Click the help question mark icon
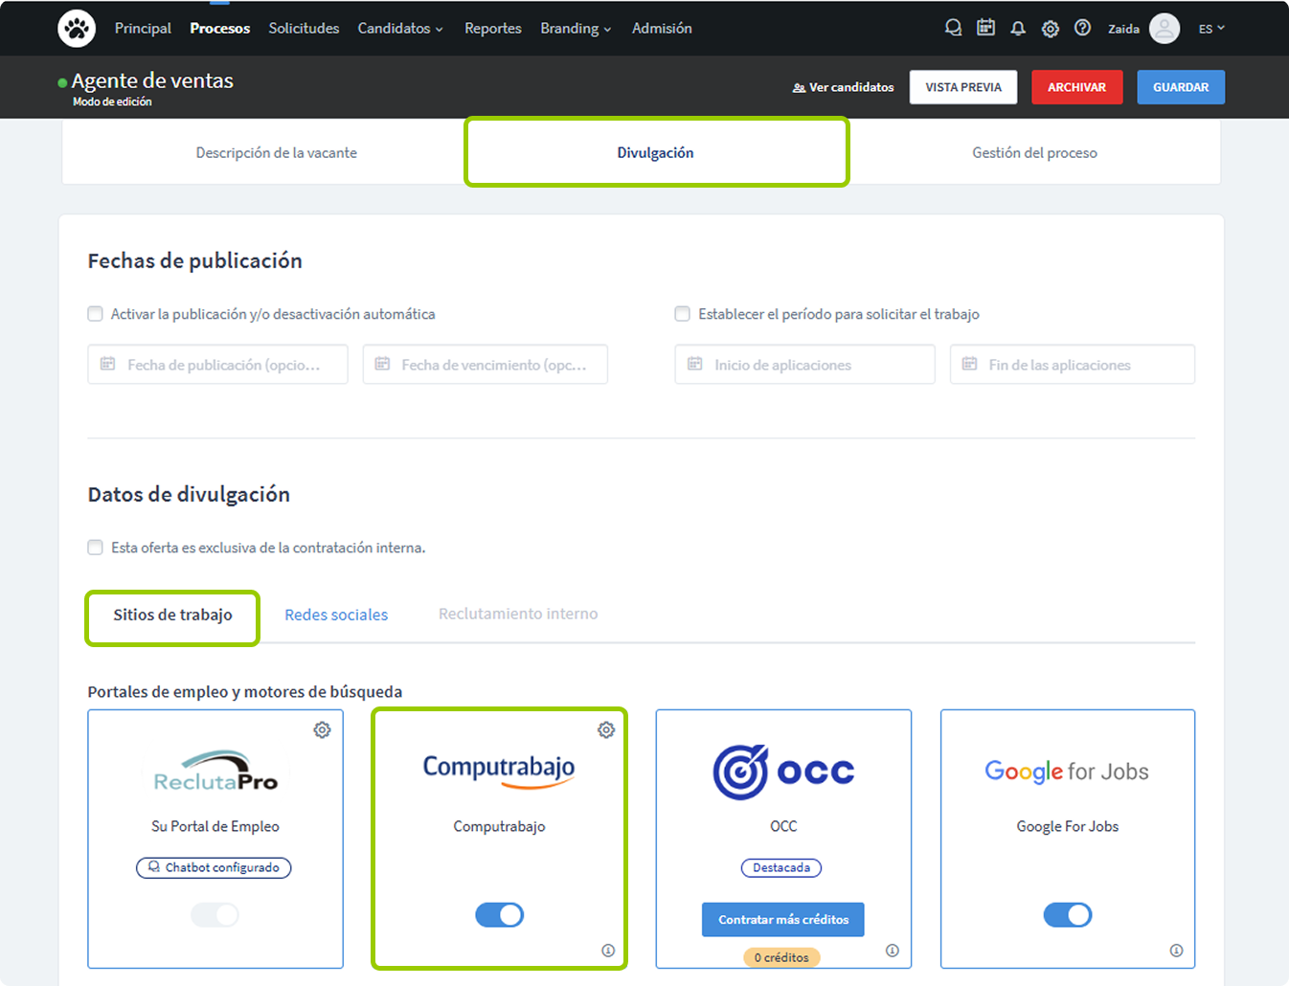 click(1082, 28)
